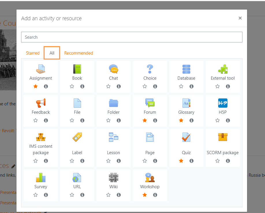This screenshot has height=213, width=265.
Task: Select the External tool puzzle icon
Action: 223,69
